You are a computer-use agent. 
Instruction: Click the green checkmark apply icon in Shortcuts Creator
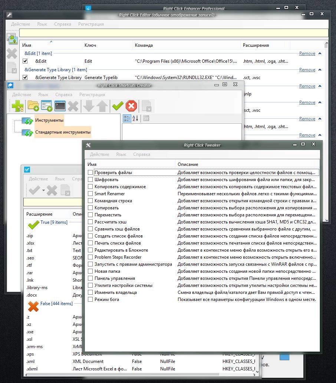pyautogui.click(x=118, y=106)
